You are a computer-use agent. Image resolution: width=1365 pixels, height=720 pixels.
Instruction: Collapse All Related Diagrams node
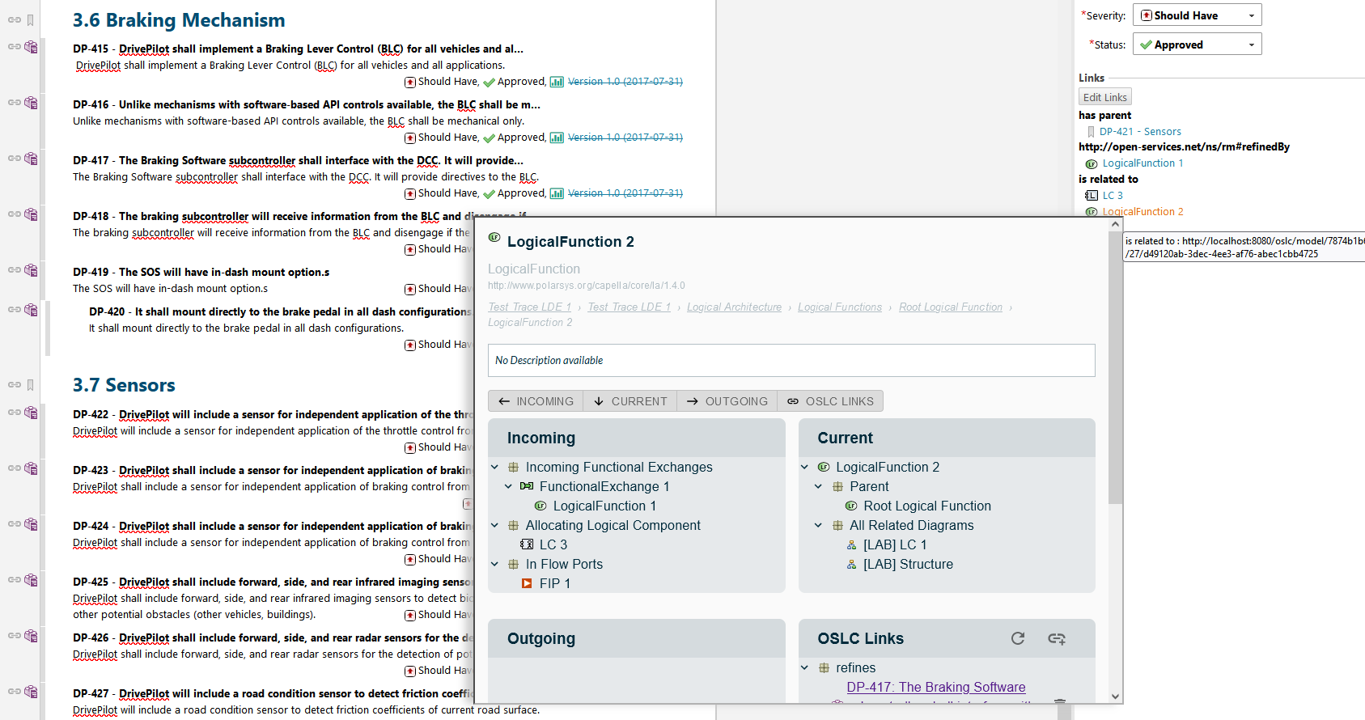pyautogui.click(x=818, y=525)
